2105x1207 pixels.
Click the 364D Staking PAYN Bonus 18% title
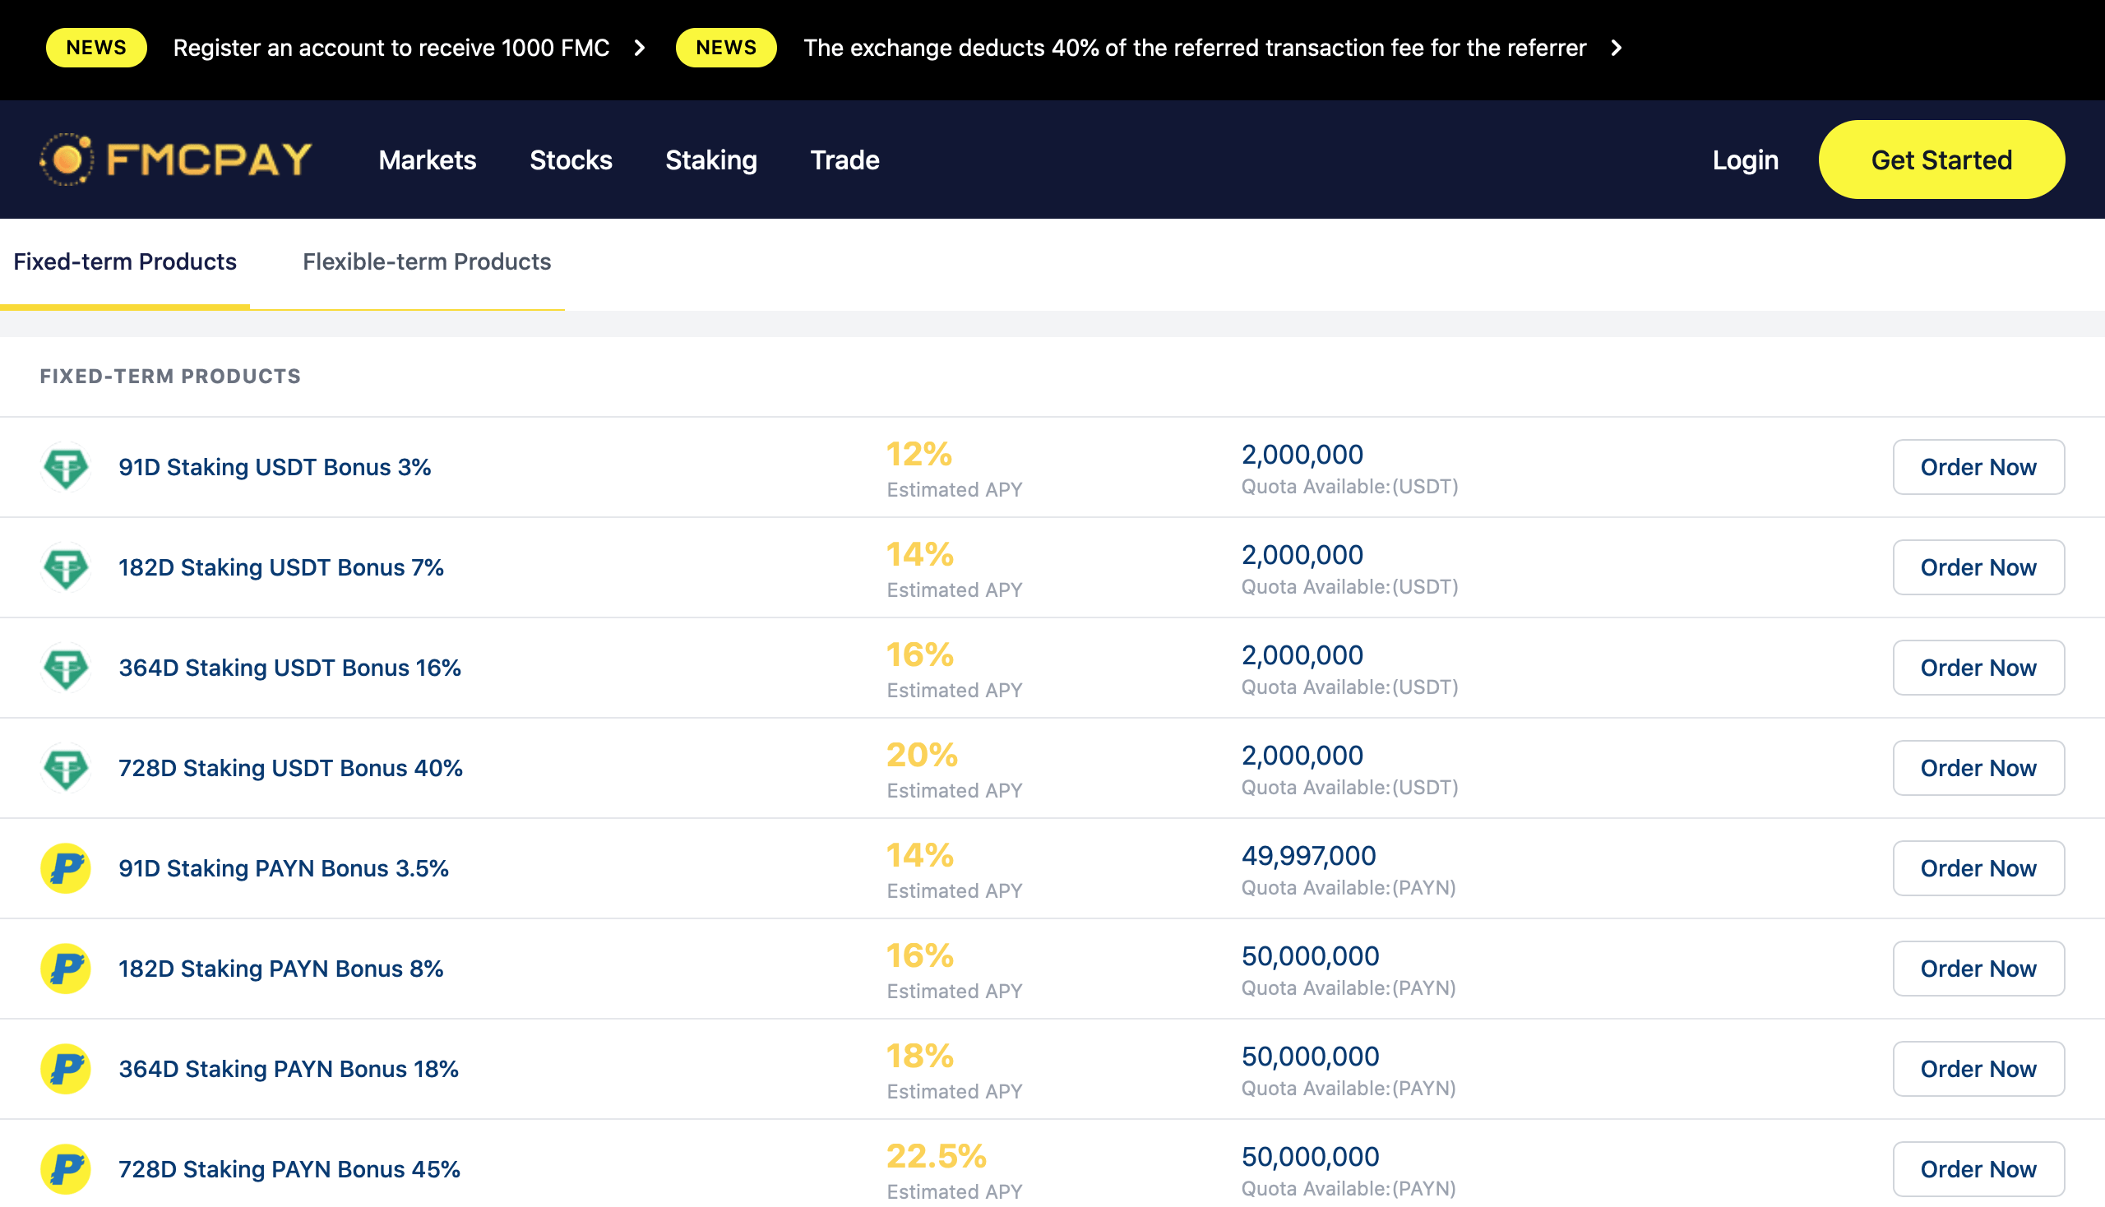point(289,1069)
